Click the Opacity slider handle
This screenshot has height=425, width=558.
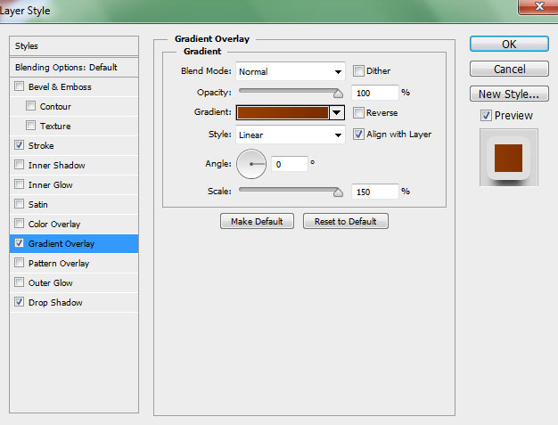tap(338, 94)
